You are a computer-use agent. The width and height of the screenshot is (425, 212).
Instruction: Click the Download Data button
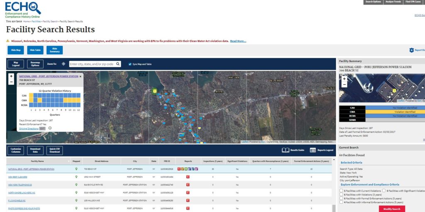[35, 151]
